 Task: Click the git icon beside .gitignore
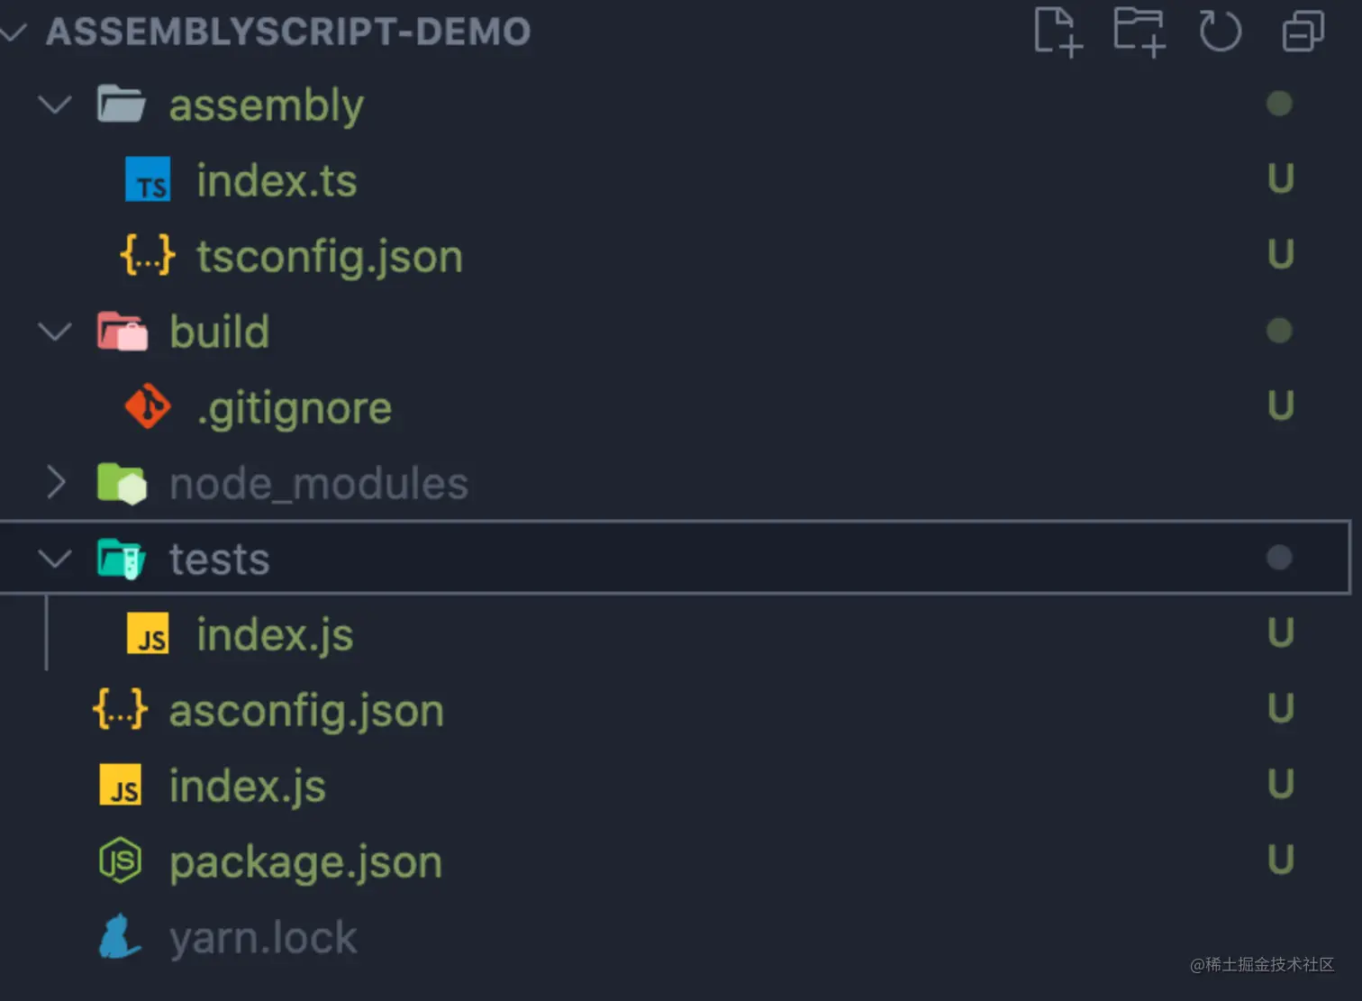148,407
